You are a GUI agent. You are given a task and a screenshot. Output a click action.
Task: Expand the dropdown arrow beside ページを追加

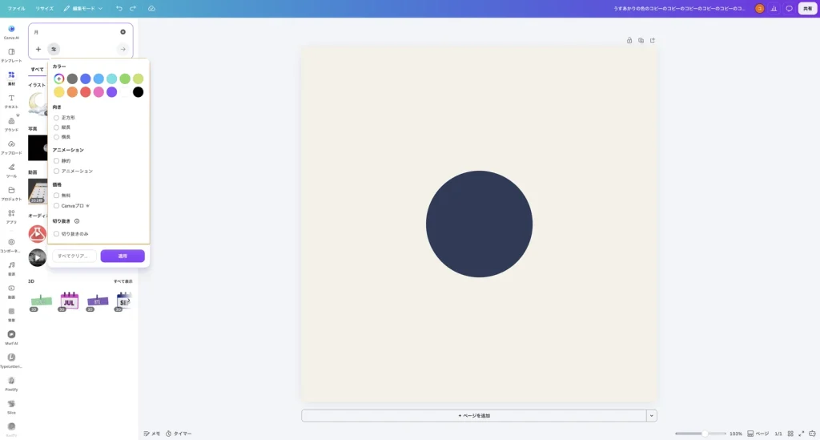[x=652, y=416]
